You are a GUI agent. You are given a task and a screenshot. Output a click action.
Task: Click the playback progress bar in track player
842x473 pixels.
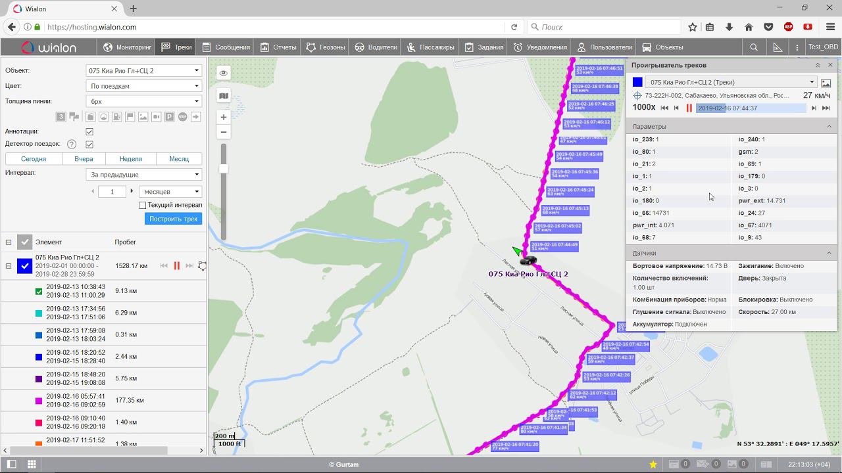click(751, 108)
